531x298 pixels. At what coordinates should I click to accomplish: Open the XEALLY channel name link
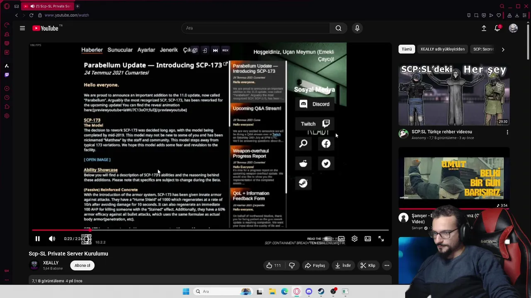(51, 263)
